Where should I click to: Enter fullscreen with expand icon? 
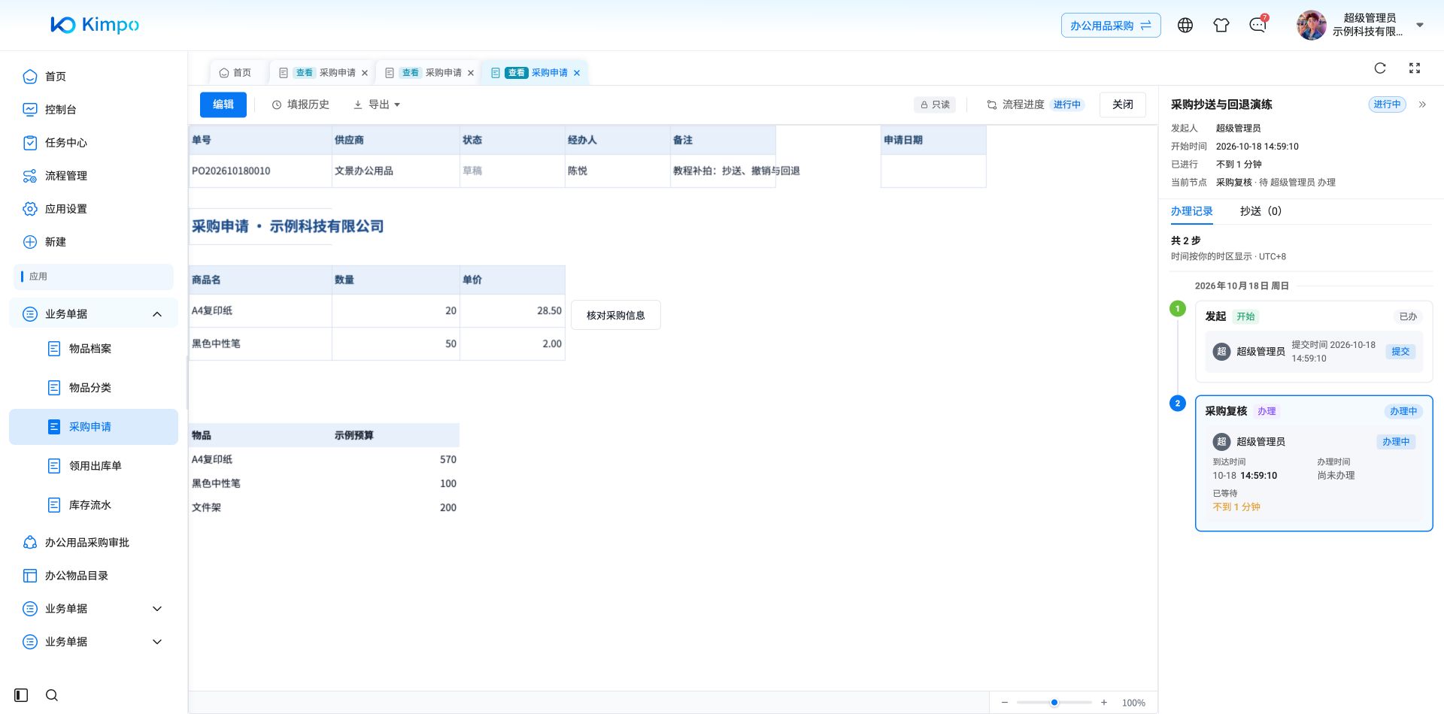coord(1415,68)
